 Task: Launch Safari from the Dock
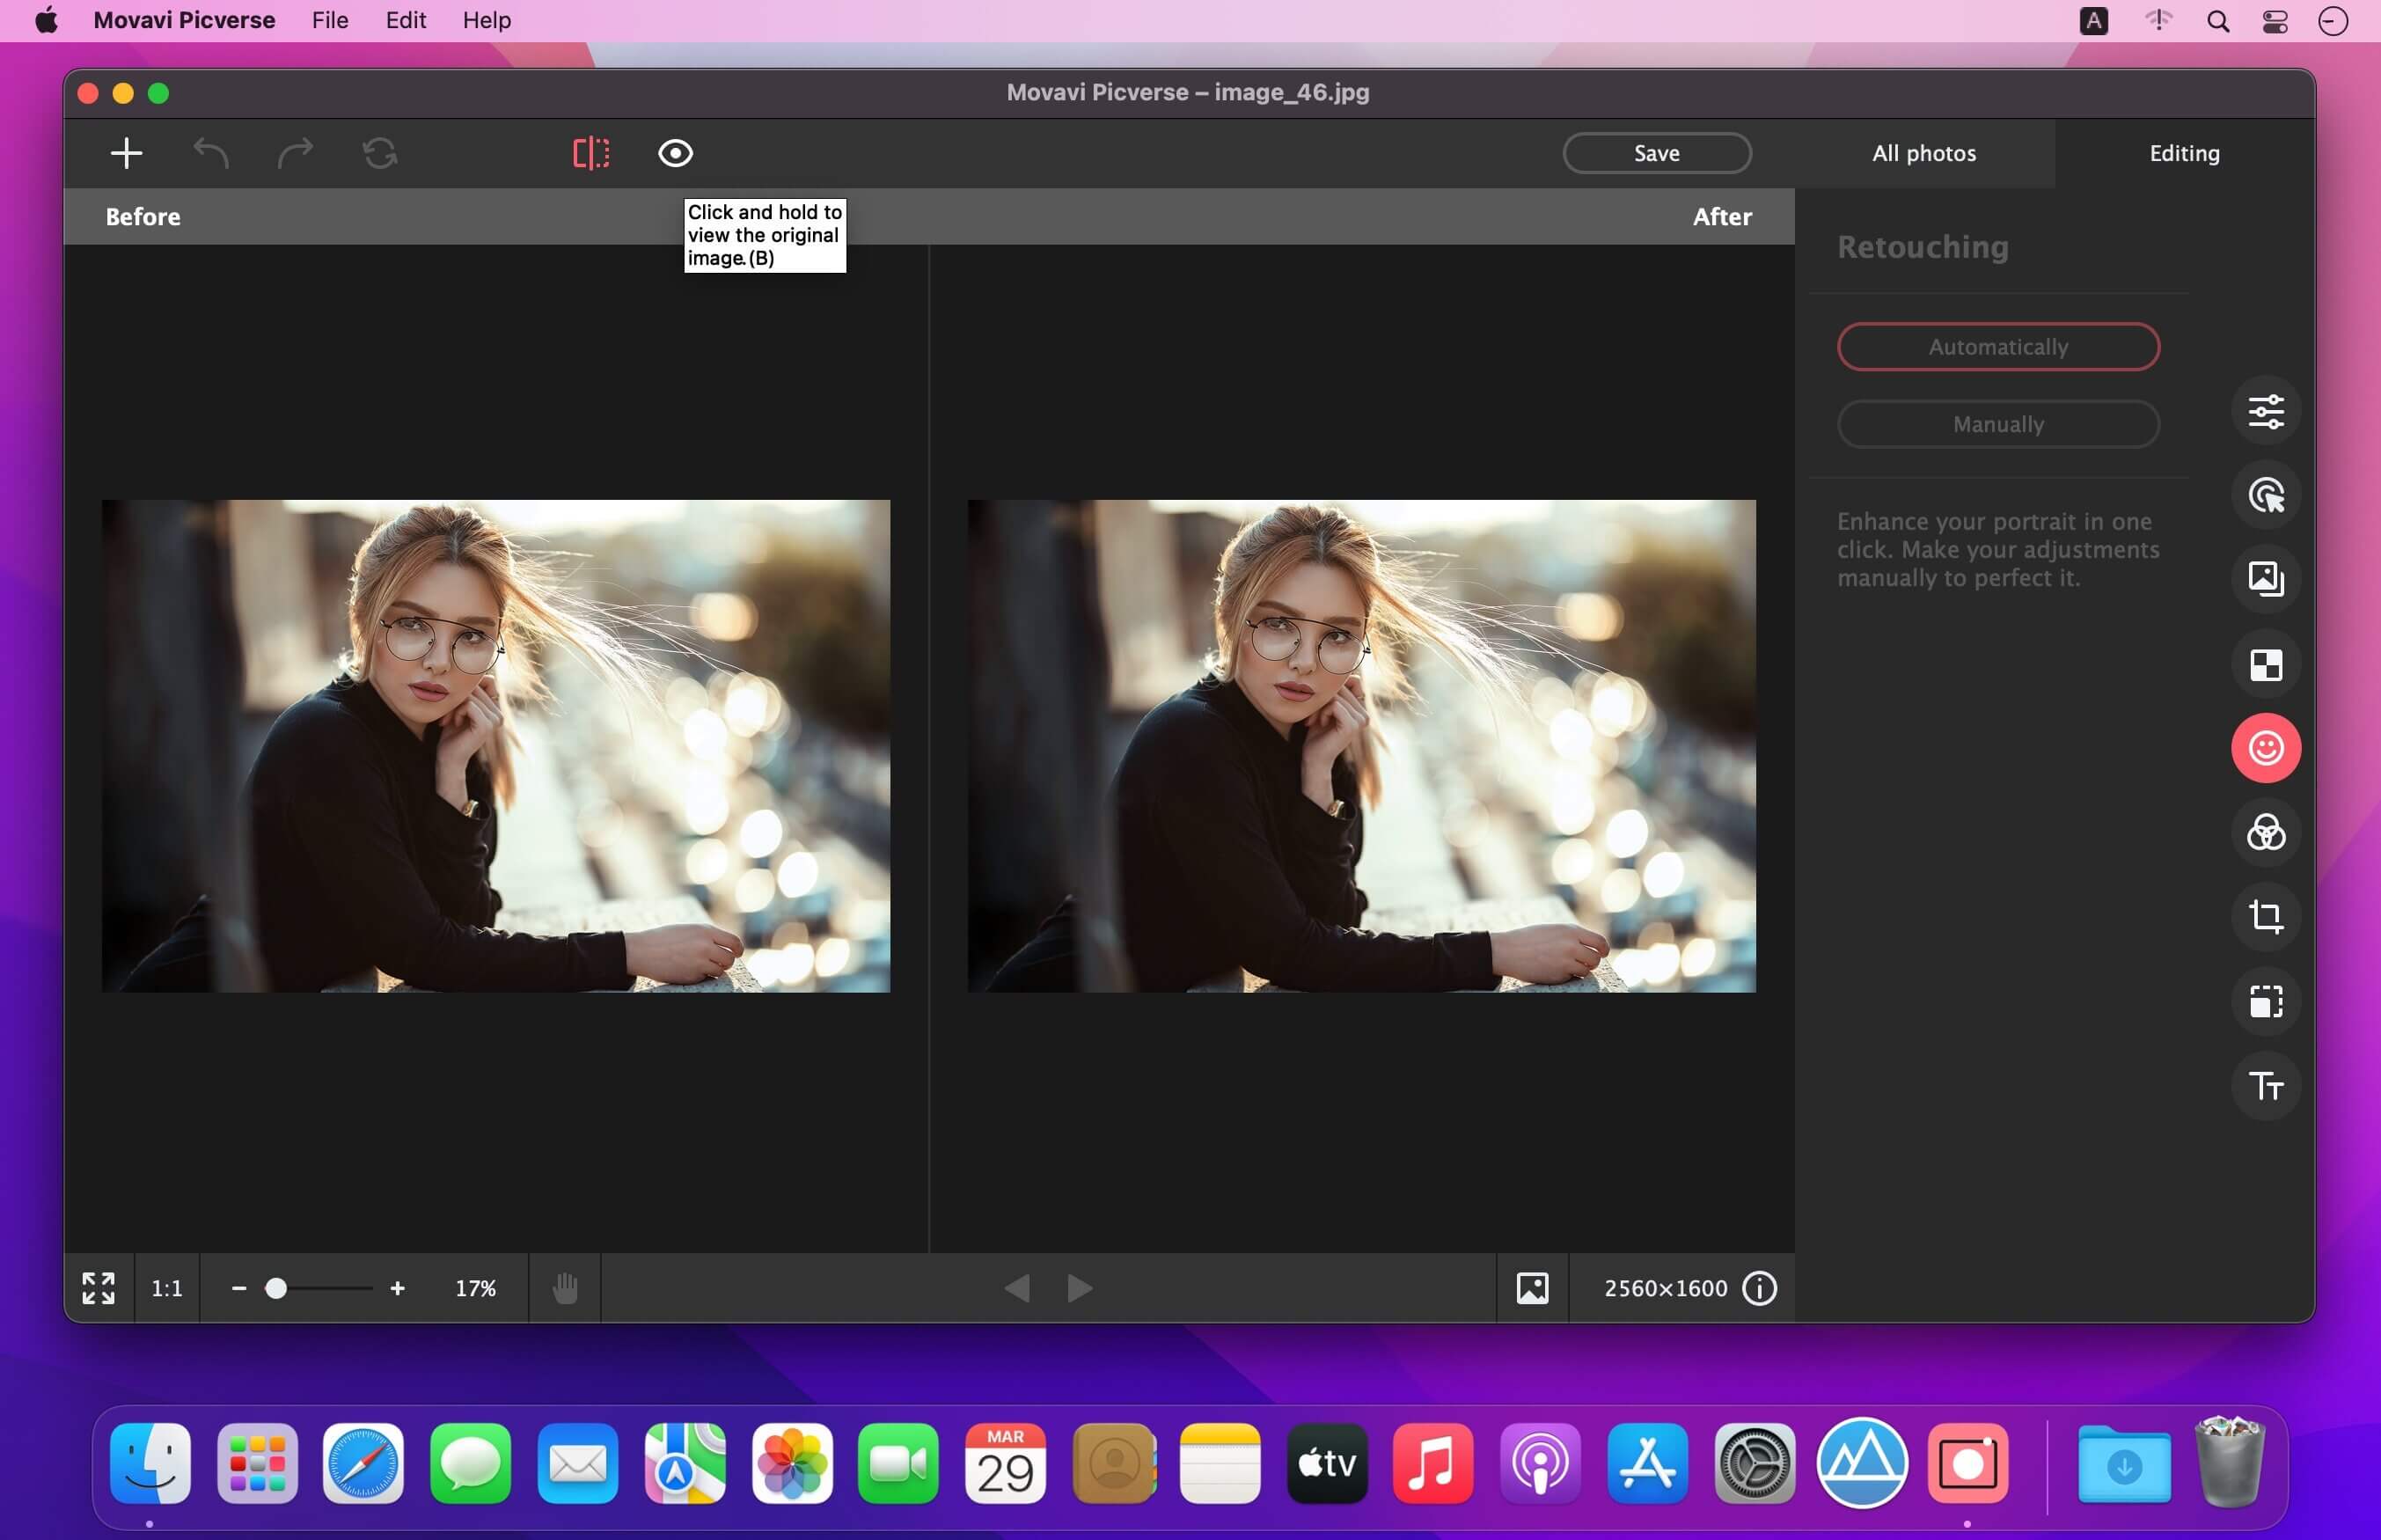(363, 1463)
